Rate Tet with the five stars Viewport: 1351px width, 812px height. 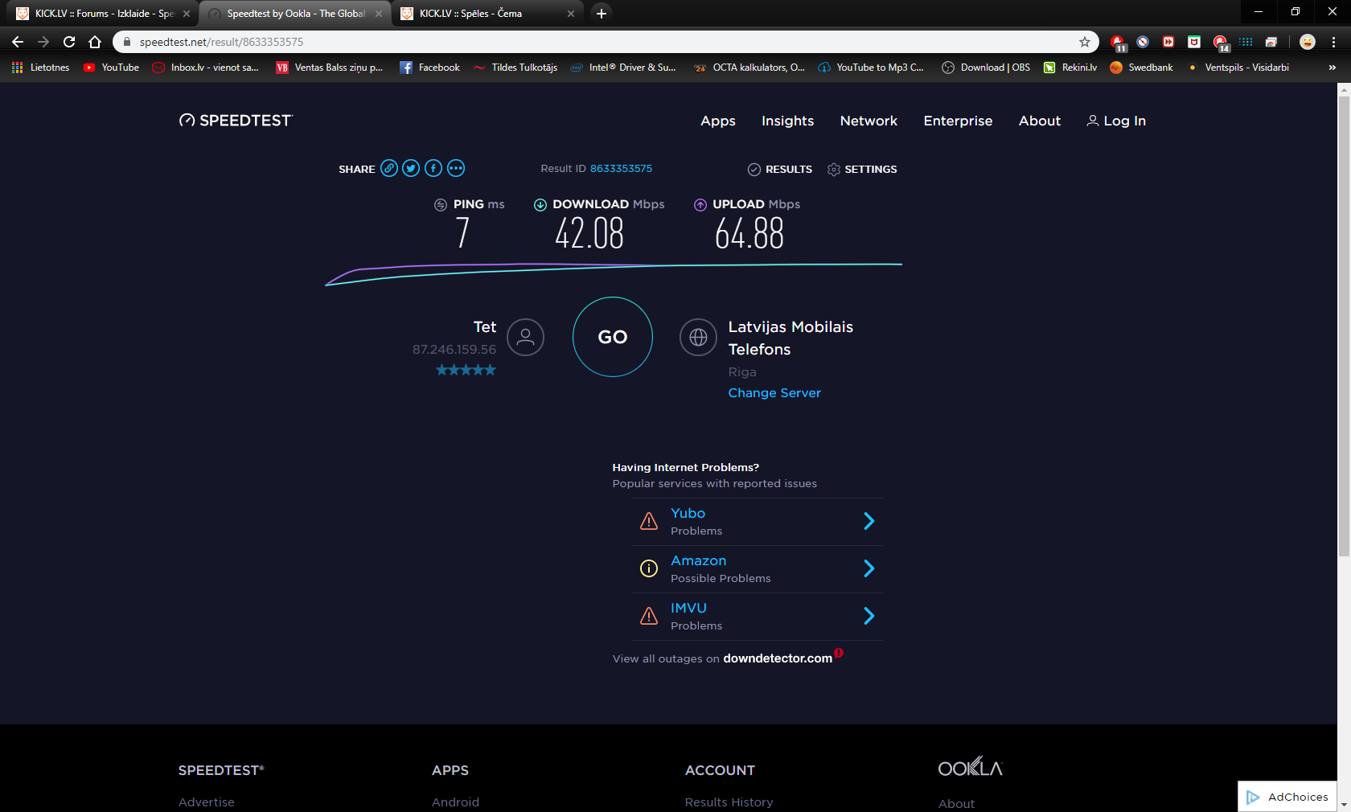[466, 370]
